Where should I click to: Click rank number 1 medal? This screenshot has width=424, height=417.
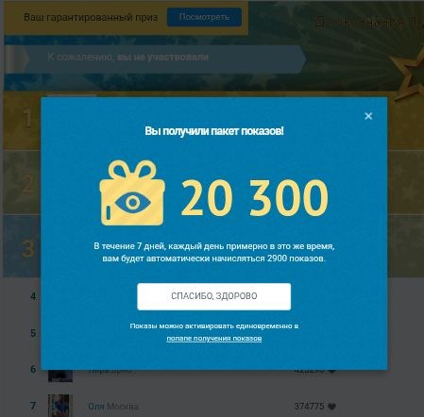point(27,119)
